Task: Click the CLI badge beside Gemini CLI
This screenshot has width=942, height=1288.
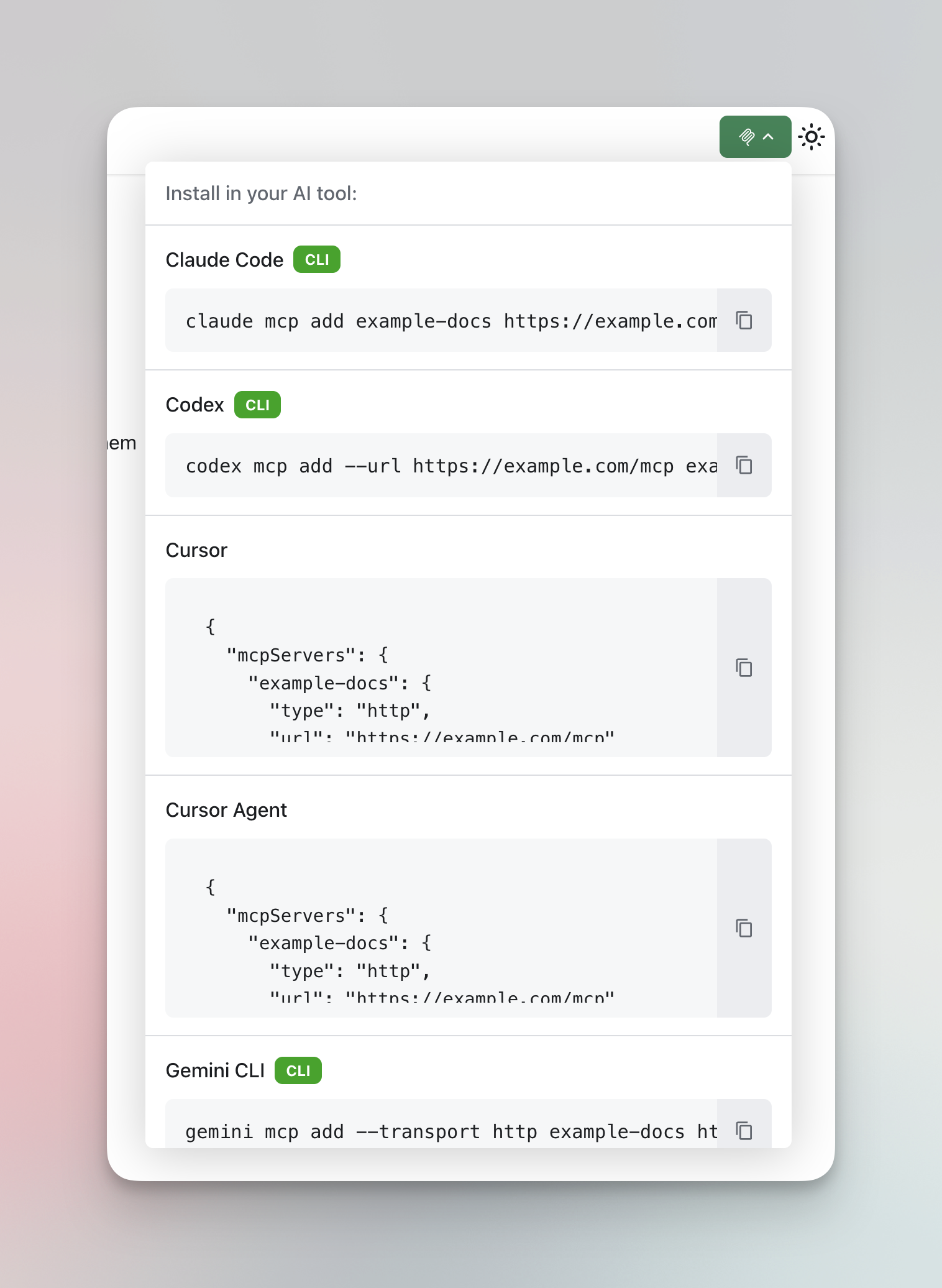Action: point(298,1070)
